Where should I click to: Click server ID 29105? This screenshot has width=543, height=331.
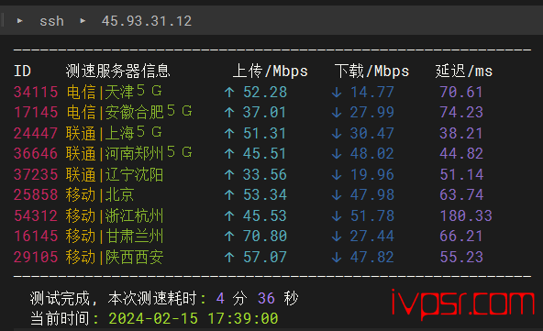[36, 258]
